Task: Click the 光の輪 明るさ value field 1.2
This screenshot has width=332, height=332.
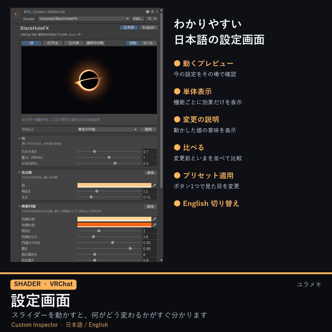Action: [x=149, y=191]
